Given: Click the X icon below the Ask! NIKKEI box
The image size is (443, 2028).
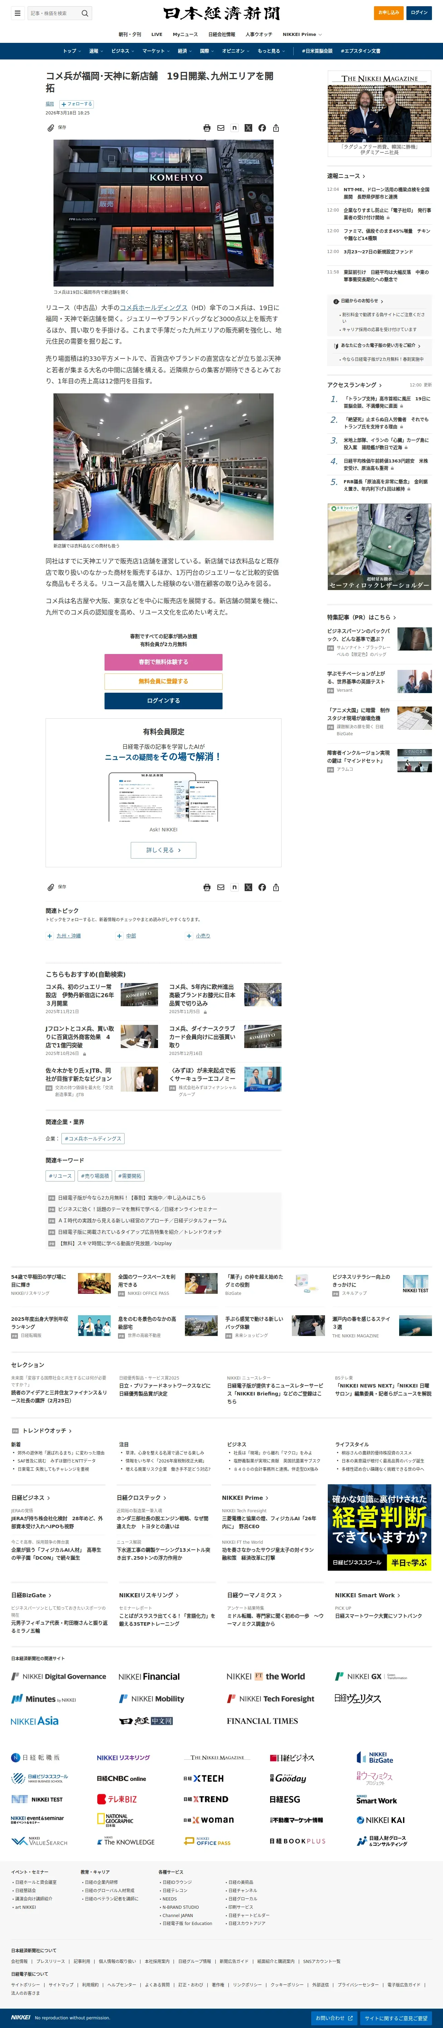Looking at the screenshot, I should tap(248, 887).
